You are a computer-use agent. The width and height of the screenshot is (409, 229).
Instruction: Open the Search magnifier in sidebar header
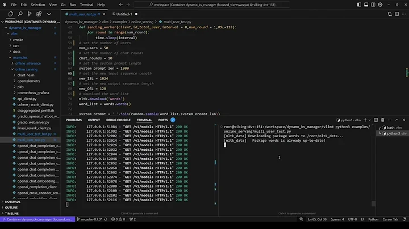point(20,14)
